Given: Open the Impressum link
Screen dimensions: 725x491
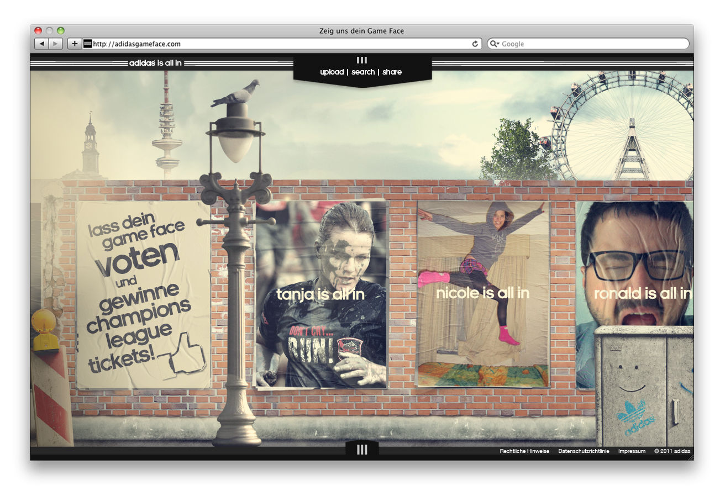Looking at the screenshot, I should coord(632,451).
